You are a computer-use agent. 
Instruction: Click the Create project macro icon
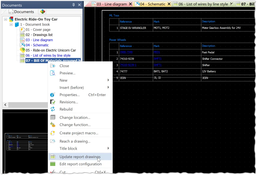[x=53, y=133]
